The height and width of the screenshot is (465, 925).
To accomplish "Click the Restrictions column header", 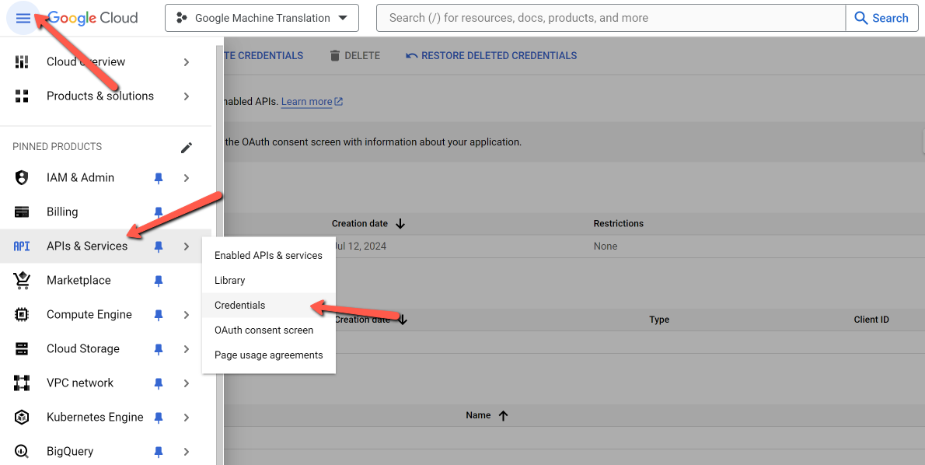I will click(618, 224).
